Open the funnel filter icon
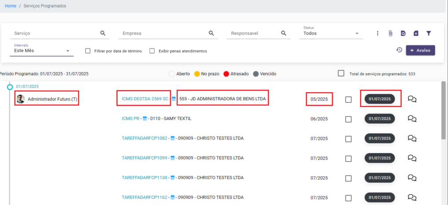Screen dimensions: 448x205 (429, 33)
